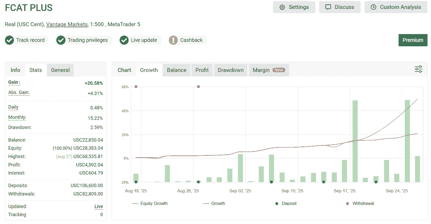Open the Vantage Markets broker link
Image resolution: width=431 pixels, height=224 pixels.
67,24
